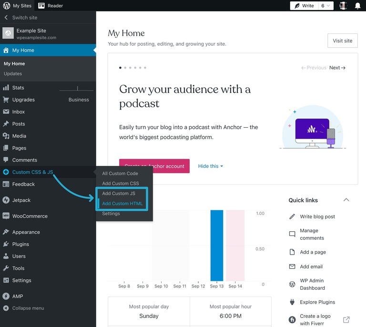Click the Reader icon in top bar
The width and height of the screenshot is (366, 327).
click(41, 6)
